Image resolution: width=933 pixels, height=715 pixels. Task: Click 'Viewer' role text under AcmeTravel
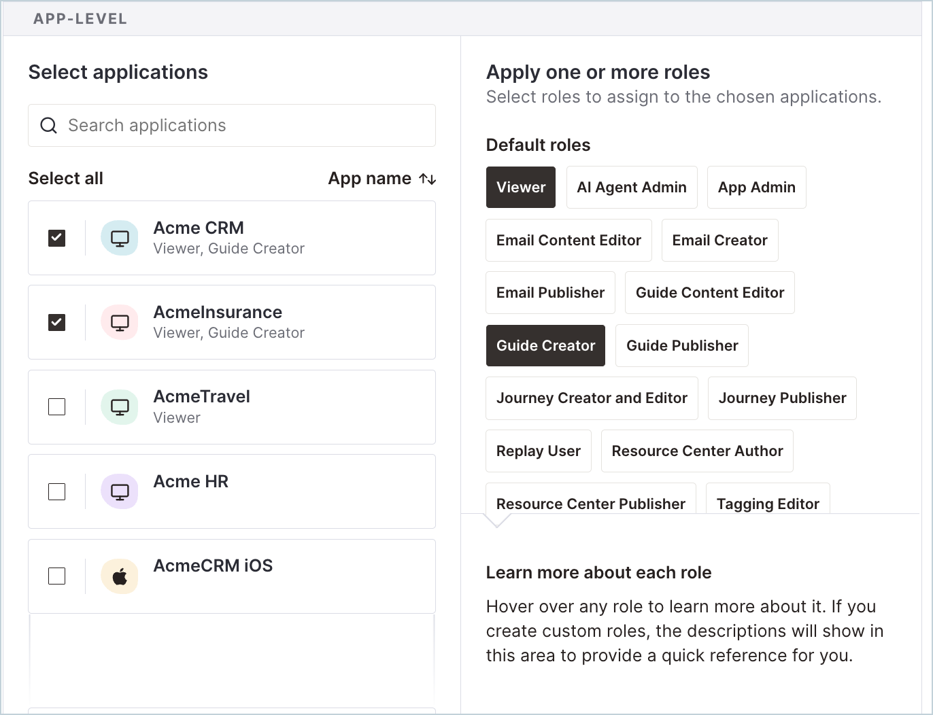pos(177,417)
